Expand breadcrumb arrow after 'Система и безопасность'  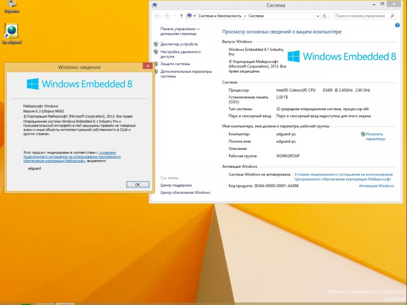[245, 16]
